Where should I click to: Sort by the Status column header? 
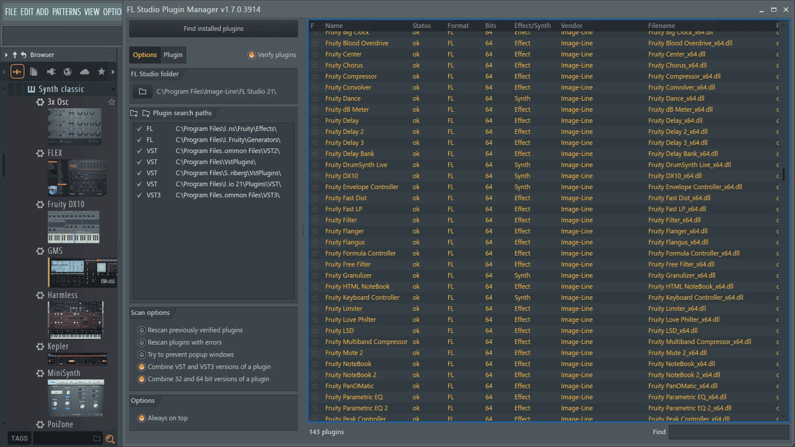[421, 26]
